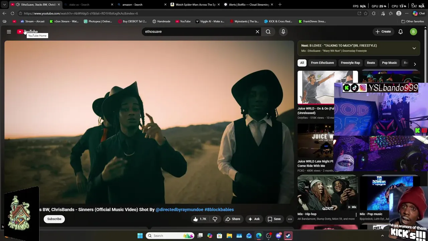Image resolution: width=428 pixels, height=241 pixels.
Task: Select the Freestyle Rap filter chip
Action: [350, 63]
